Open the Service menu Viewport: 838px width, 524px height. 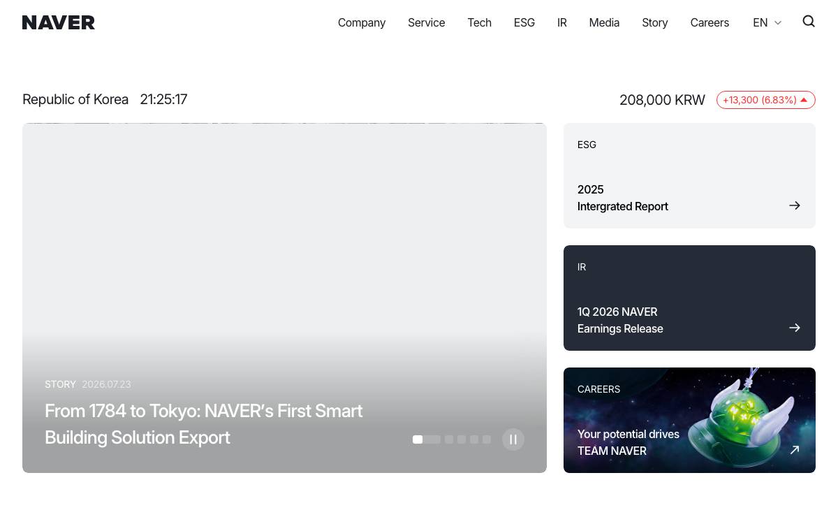[x=427, y=22]
